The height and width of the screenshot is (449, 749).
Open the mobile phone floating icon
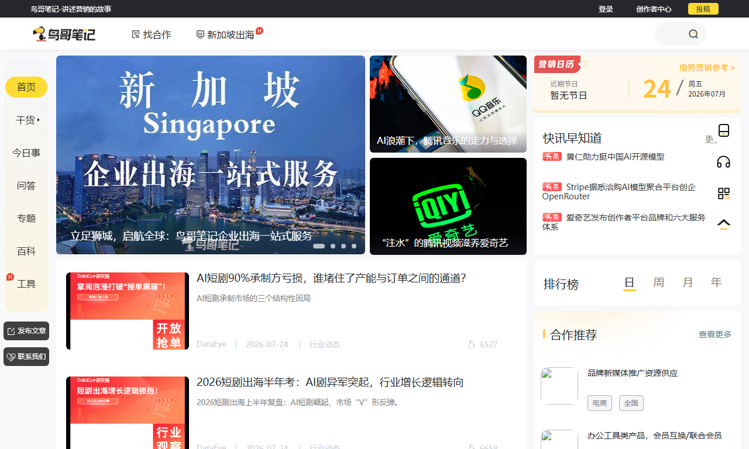pyautogui.click(x=724, y=130)
